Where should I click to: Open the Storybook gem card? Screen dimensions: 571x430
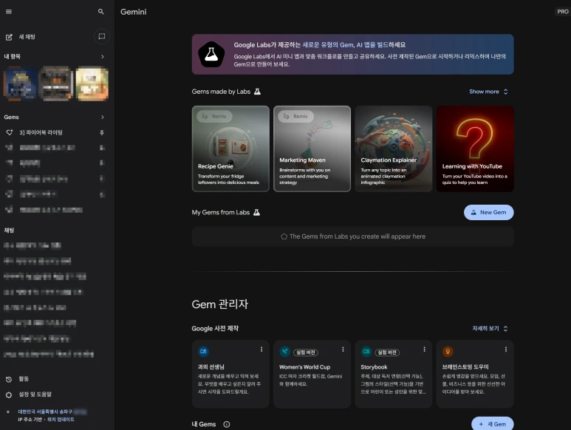tap(394, 374)
